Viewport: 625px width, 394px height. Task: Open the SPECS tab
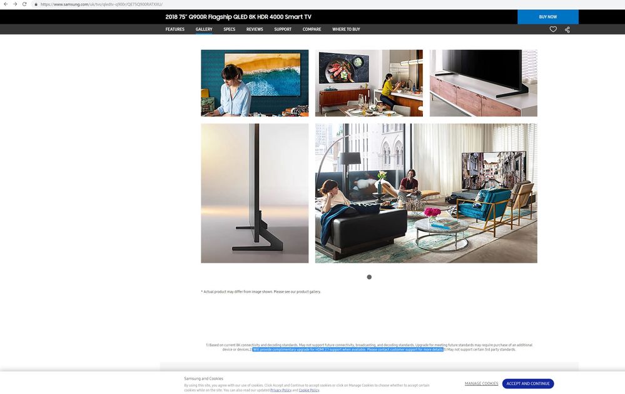[x=229, y=29]
